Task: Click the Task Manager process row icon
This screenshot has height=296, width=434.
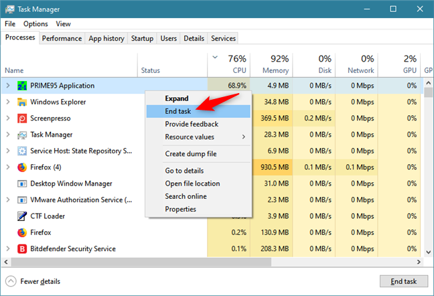Action: 22,135
